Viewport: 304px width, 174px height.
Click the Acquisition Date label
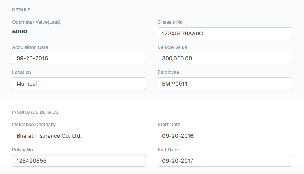[30, 47]
